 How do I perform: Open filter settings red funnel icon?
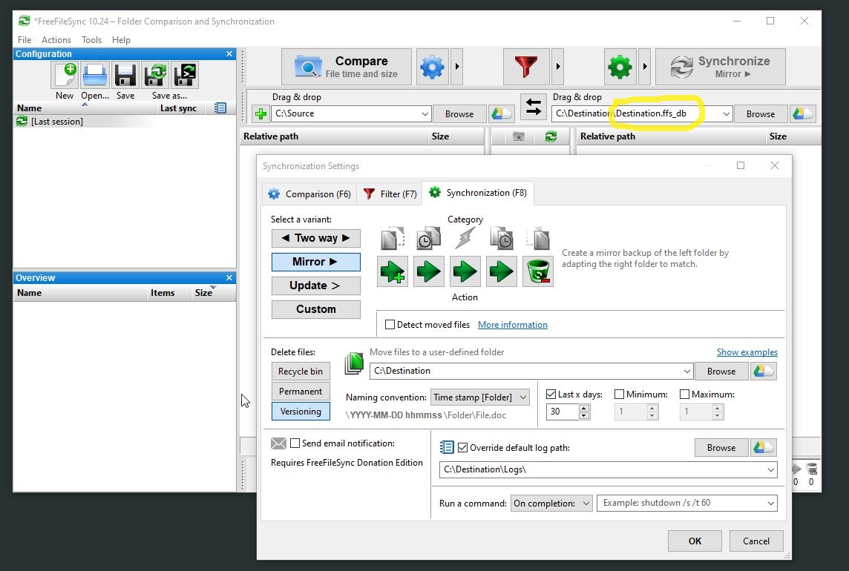(525, 67)
